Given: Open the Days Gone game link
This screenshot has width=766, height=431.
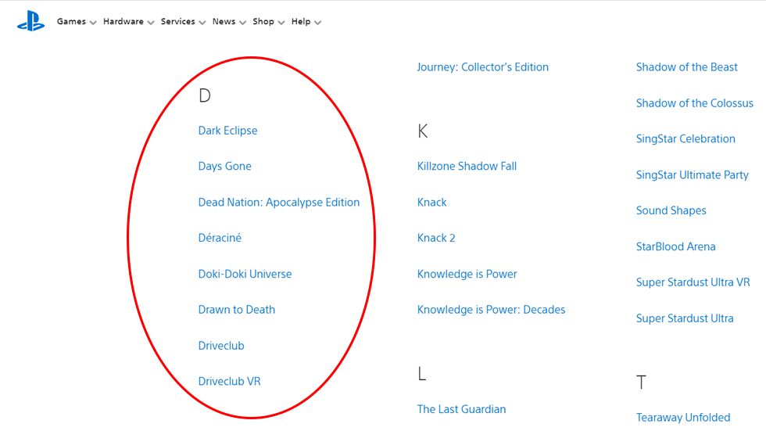Looking at the screenshot, I should pyautogui.click(x=225, y=166).
